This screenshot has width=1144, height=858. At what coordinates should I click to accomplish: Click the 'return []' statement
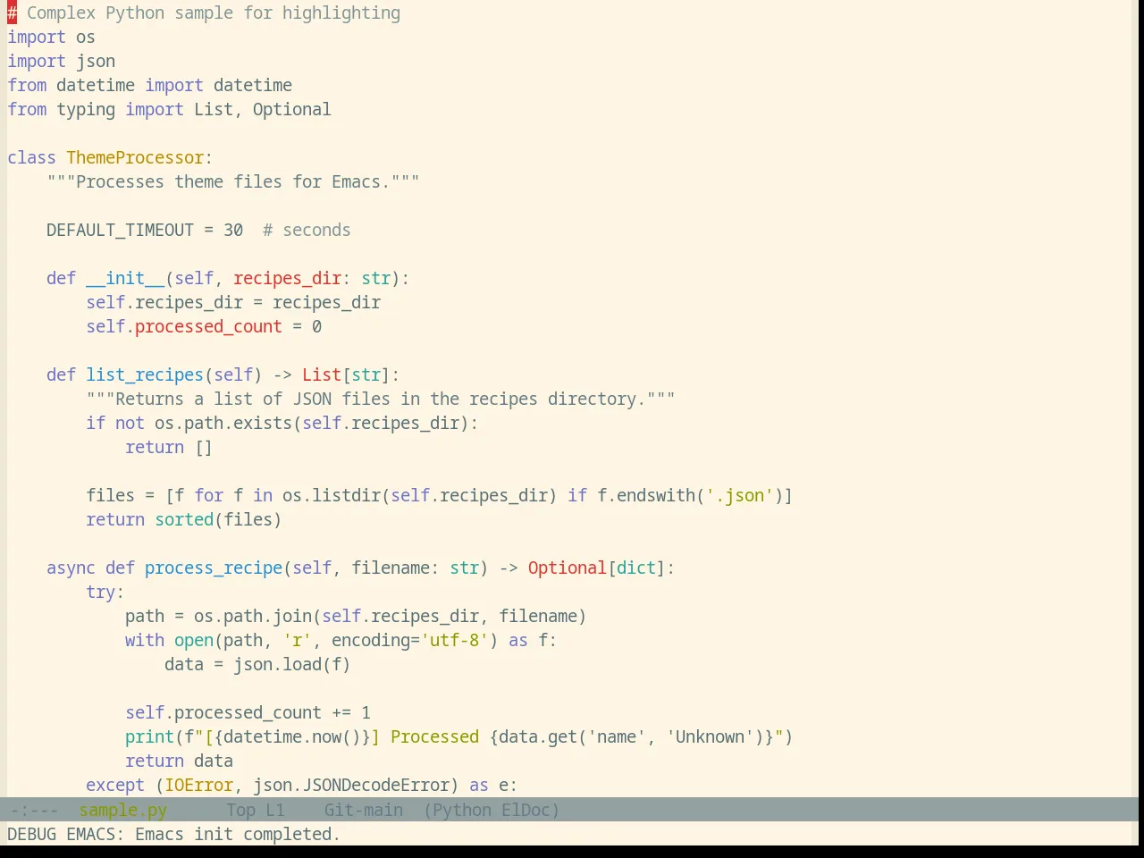[169, 447]
